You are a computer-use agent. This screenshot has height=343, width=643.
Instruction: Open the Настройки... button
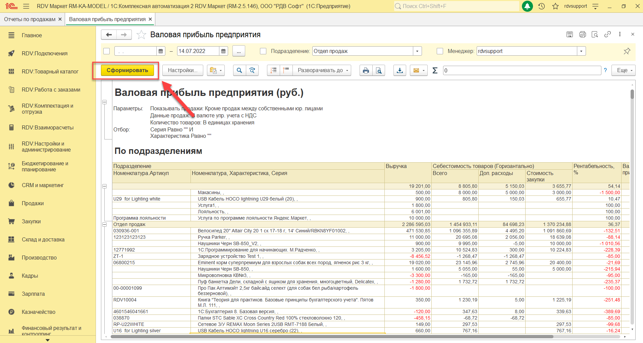[x=182, y=70]
